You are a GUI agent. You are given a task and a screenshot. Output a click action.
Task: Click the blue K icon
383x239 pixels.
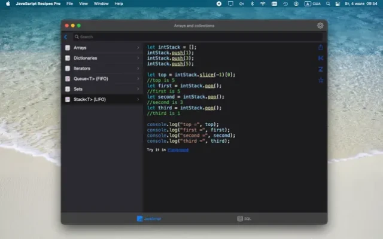click(x=321, y=58)
